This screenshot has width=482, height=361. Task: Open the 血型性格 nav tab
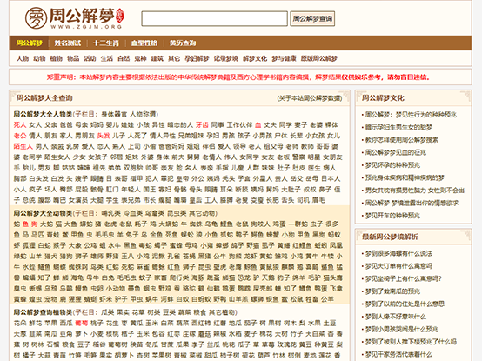click(144, 43)
